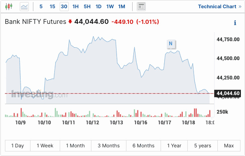This screenshot has width=245, height=156.
Task: Show Max range
Action: coord(229,146)
